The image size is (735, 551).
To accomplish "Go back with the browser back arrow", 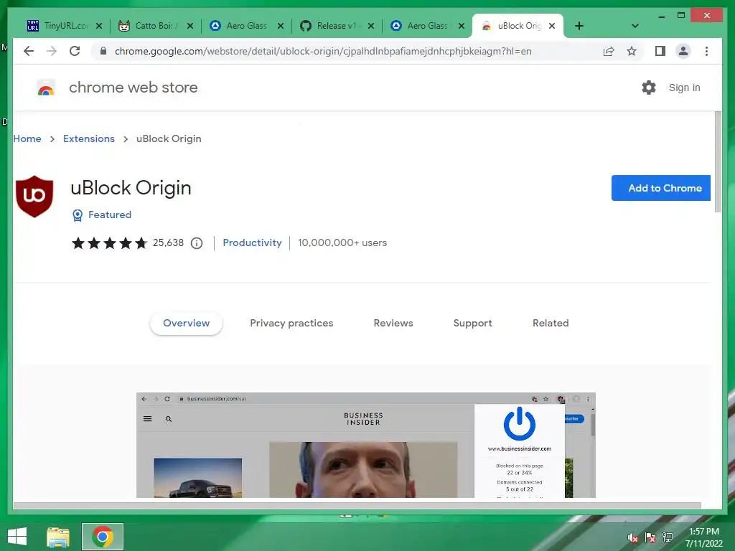I will pyautogui.click(x=29, y=51).
